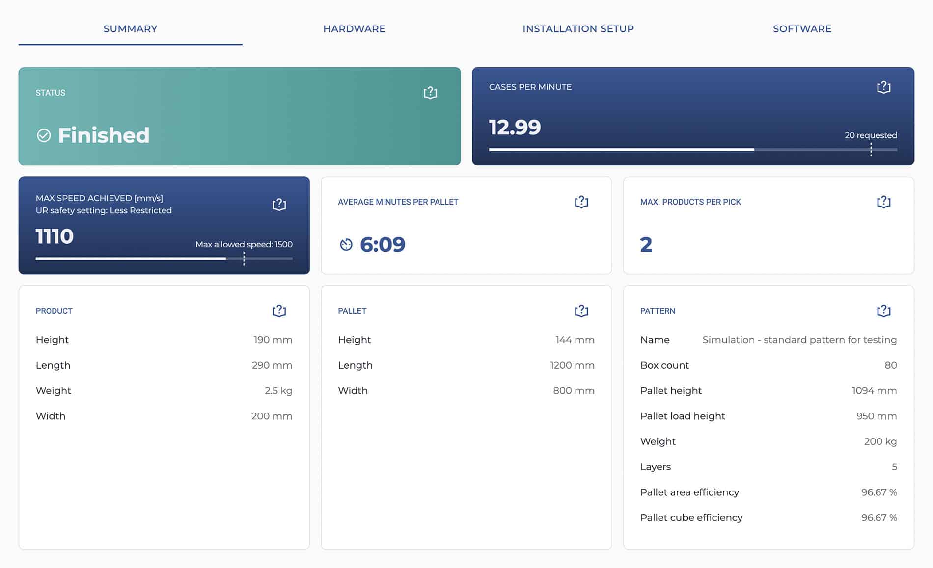Viewport: 933px width, 568px height.
Task: Click the 20 requested marker label
Action: tap(871, 135)
